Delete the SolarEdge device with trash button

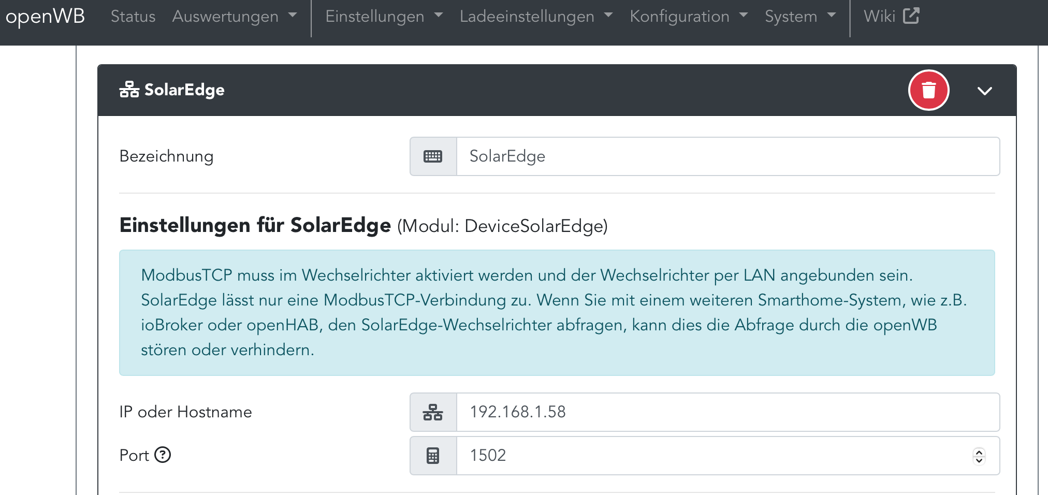pos(928,90)
